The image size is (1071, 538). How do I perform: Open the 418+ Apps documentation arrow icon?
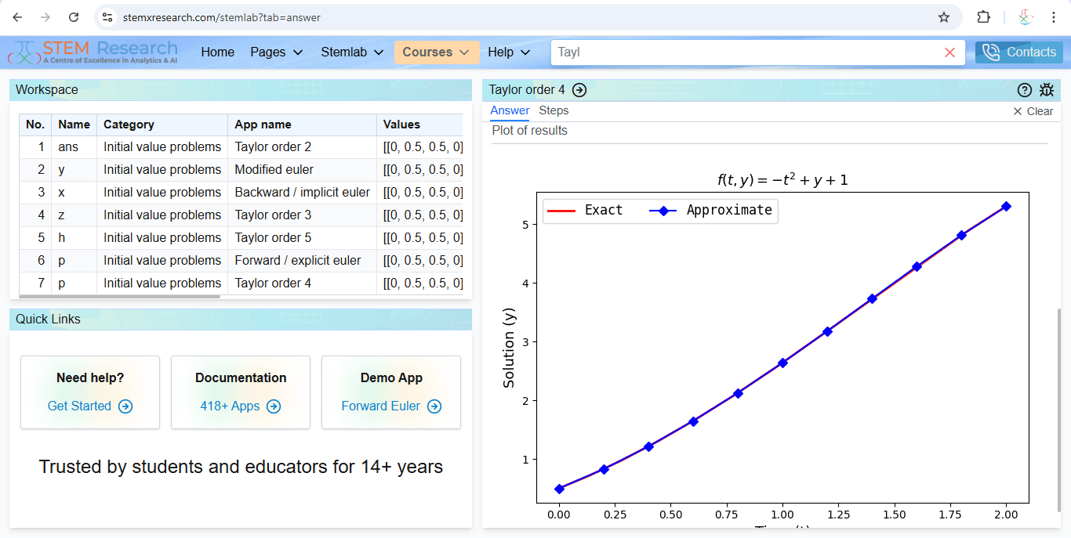click(273, 406)
